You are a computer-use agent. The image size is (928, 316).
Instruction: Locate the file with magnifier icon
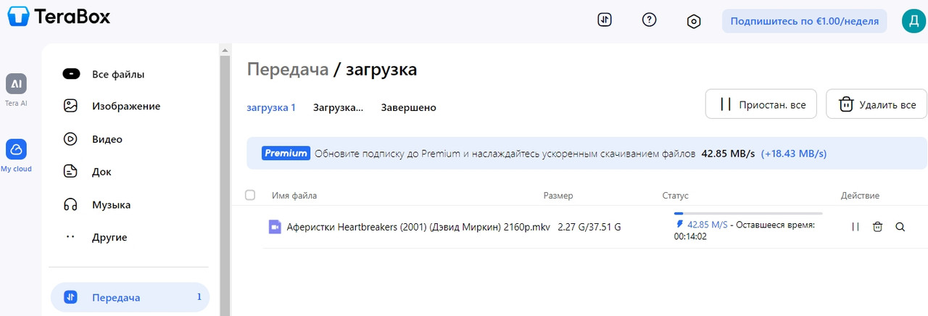(x=900, y=227)
